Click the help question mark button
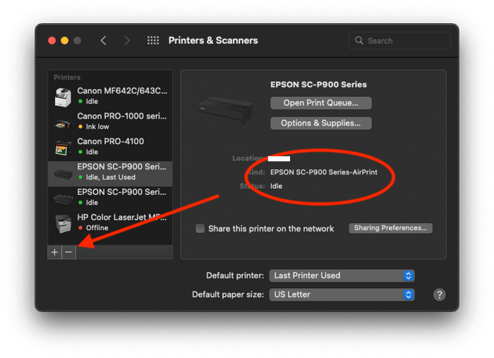The image size is (494, 358). click(x=439, y=294)
